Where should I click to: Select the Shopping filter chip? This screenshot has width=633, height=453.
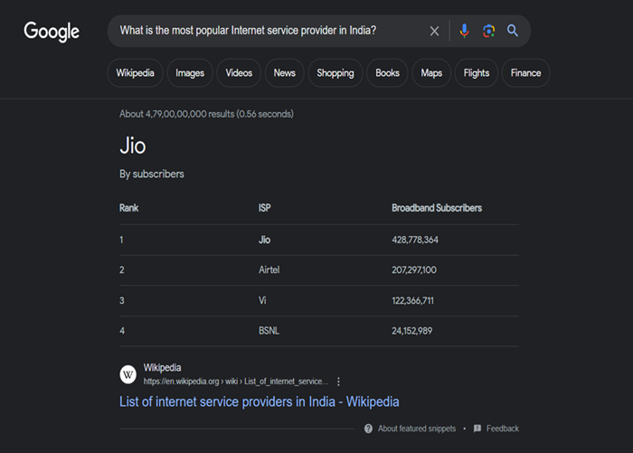(335, 73)
